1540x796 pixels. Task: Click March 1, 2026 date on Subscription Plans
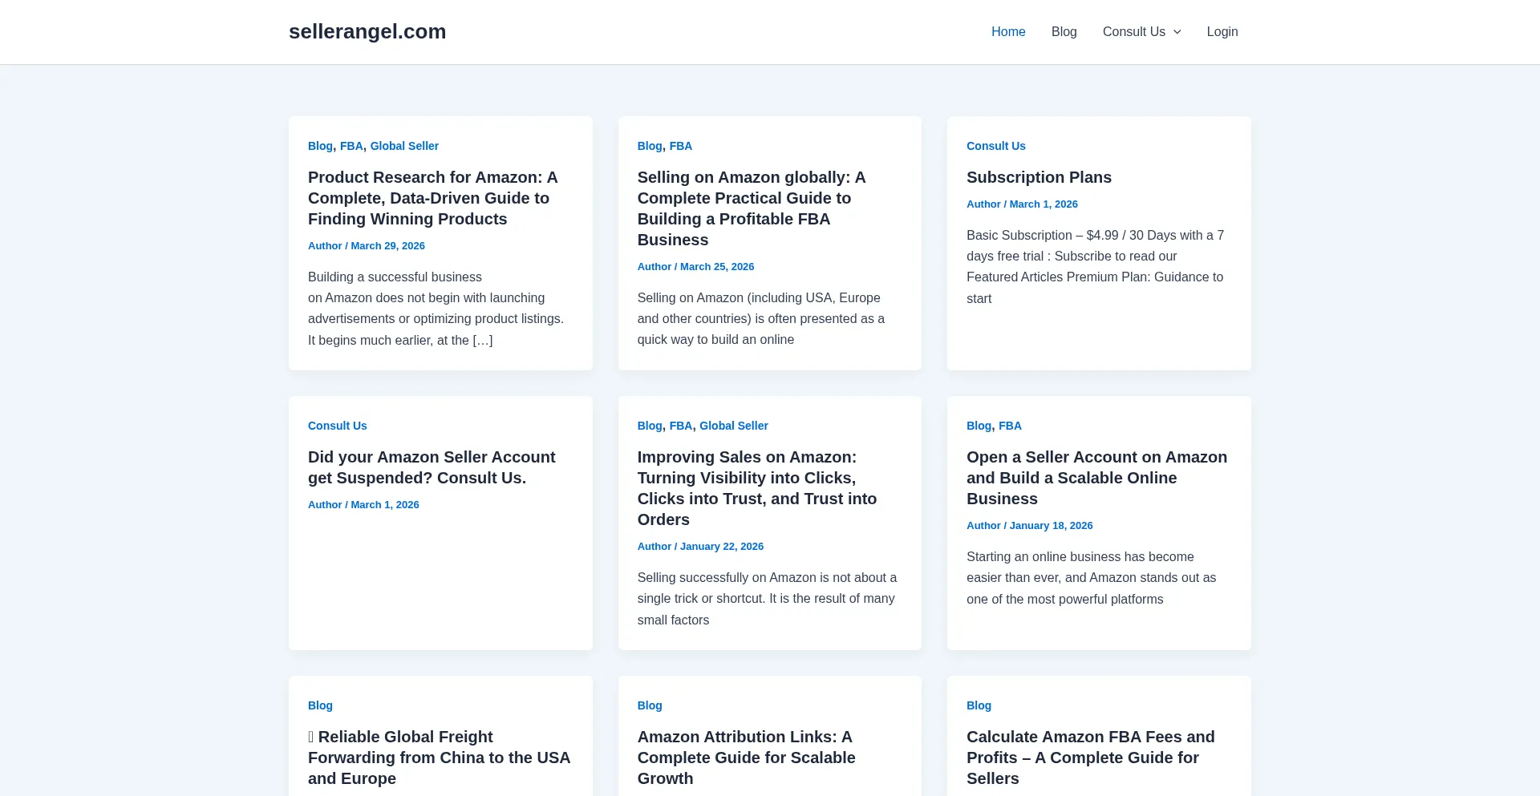coord(1044,204)
